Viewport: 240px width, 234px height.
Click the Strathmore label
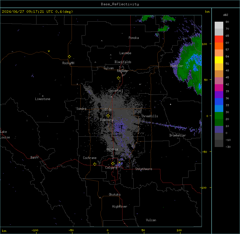[x=144, y=169]
